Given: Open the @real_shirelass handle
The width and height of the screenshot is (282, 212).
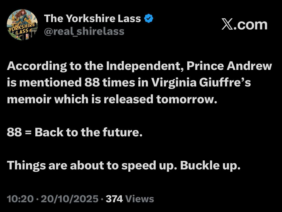Looking at the screenshot, I should 84,31.
